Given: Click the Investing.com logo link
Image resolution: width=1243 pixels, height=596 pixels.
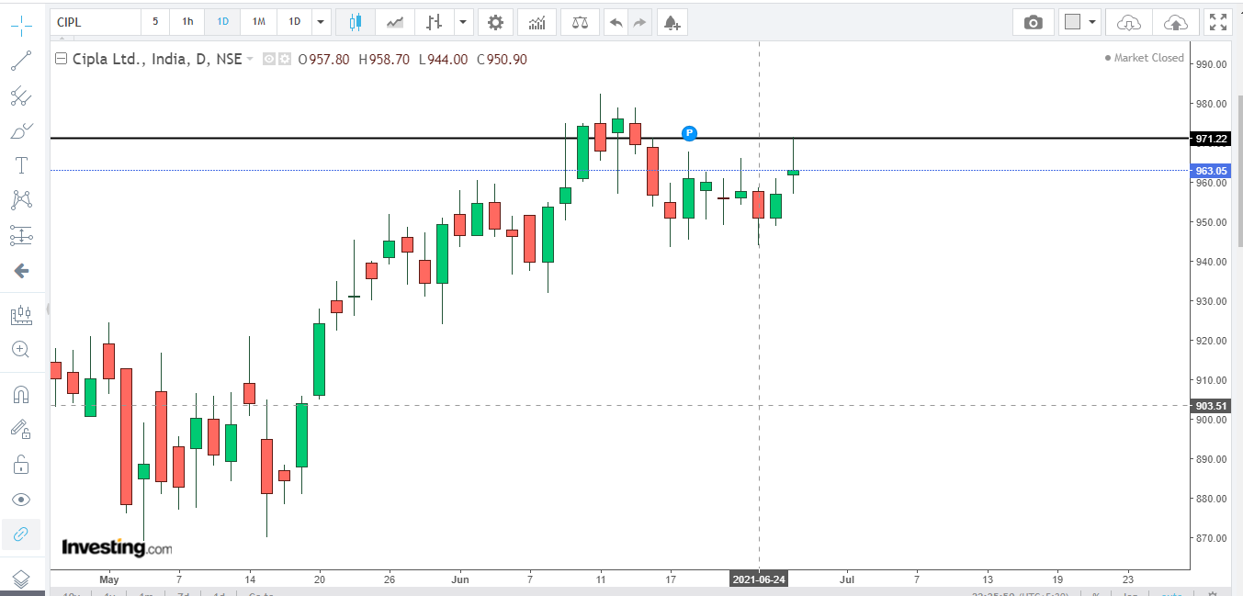Looking at the screenshot, I should 116,548.
